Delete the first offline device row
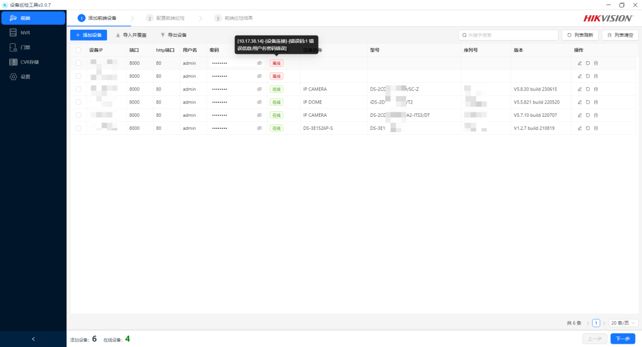The height and width of the screenshot is (347, 642). point(596,64)
